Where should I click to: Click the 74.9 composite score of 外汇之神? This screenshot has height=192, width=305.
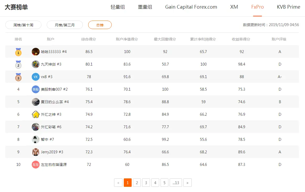point(89,114)
